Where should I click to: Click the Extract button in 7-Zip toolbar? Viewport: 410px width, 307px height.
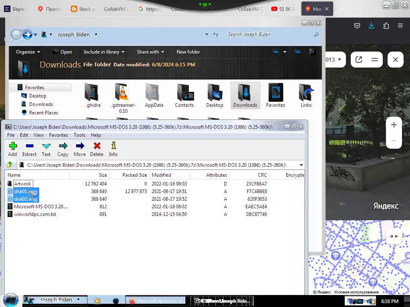click(x=29, y=149)
